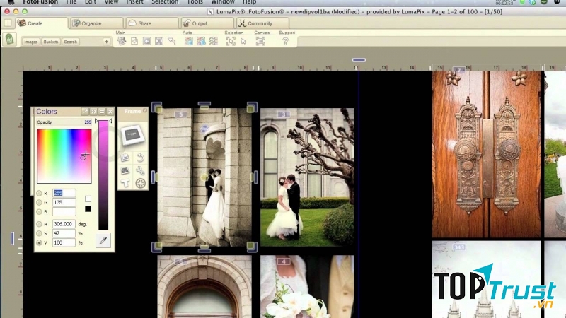Click the frame style preview in Frame panel
566x318 pixels.
tap(132, 135)
